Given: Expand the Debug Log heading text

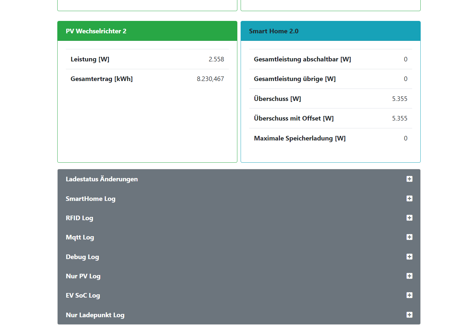Looking at the screenshot, I should [x=82, y=257].
